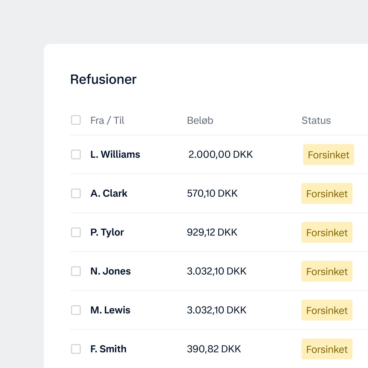Click the 2.000,00 DKK amount
The height and width of the screenshot is (368, 368).
click(220, 154)
